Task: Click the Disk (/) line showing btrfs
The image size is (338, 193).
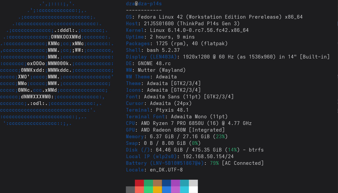Action: 195,150
